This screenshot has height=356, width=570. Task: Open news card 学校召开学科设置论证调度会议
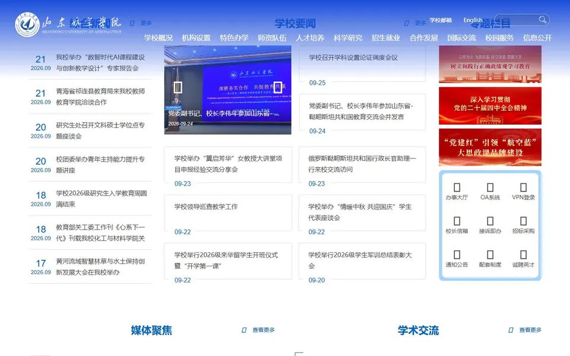(x=362, y=64)
